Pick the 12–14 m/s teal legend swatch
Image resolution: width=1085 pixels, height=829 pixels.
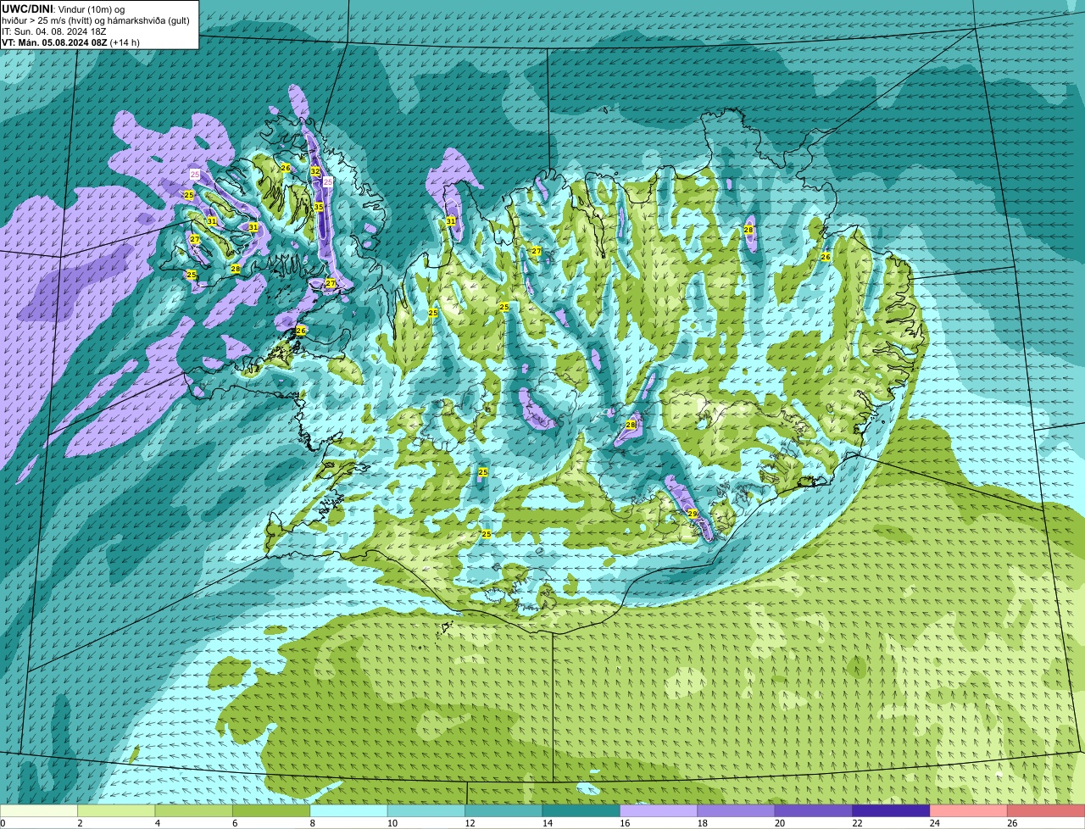[x=504, y=810]
